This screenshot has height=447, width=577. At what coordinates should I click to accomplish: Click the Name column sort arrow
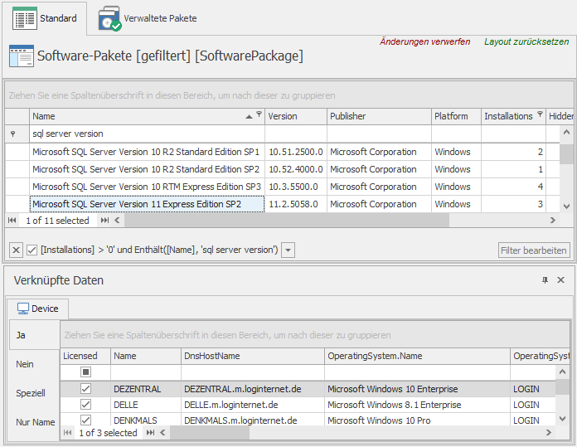coord(250,117)
